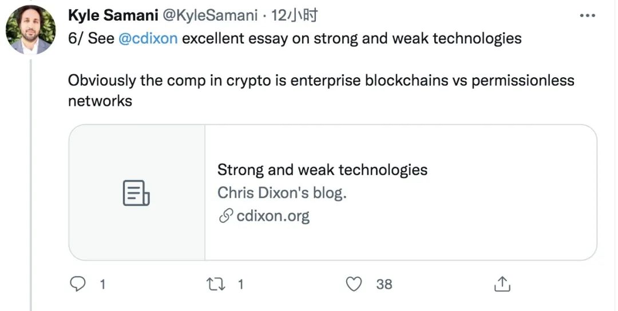Viewport: 618px width, 311px height.
Task: Click the retweet count number
Action: 241,284
